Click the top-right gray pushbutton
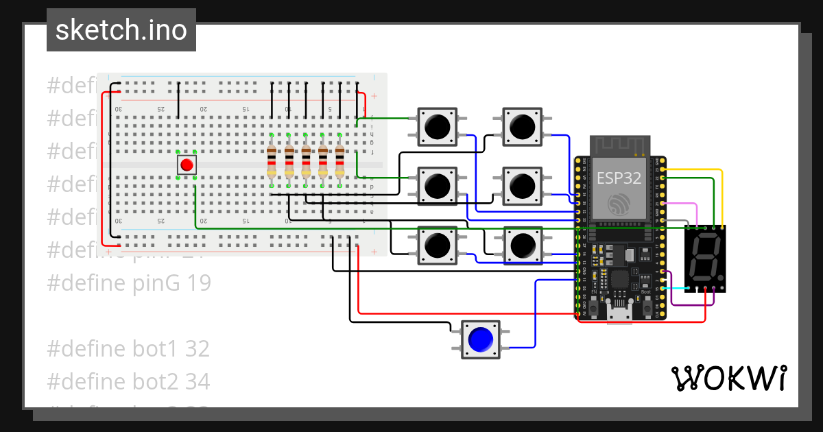 click(523, 126)
